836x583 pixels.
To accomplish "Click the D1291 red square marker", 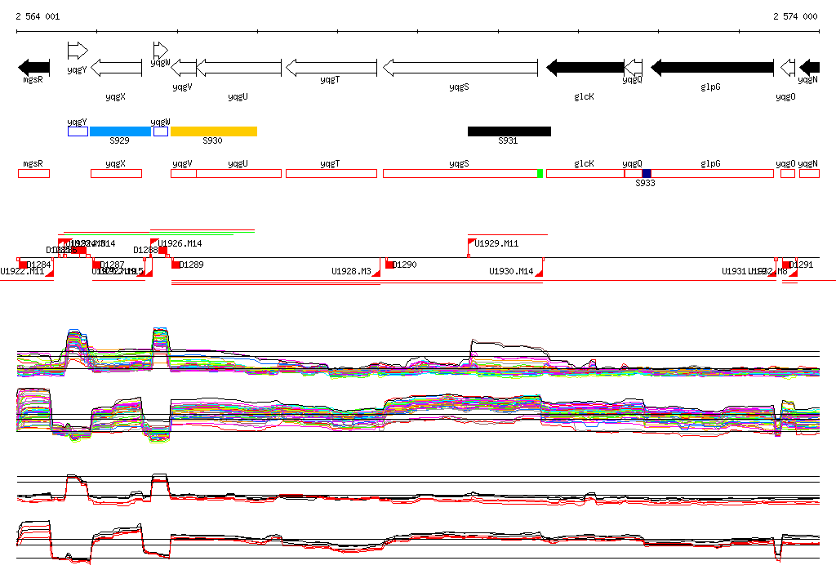I will pyautogui.click(x=786, y=265).
